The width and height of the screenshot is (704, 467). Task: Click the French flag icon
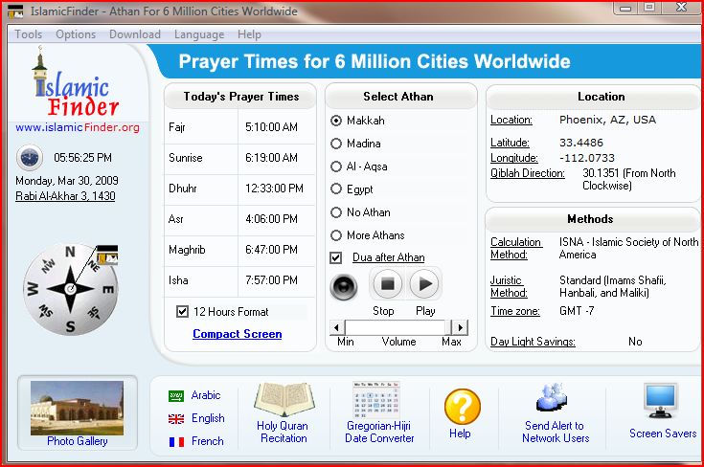coord(176,442)
